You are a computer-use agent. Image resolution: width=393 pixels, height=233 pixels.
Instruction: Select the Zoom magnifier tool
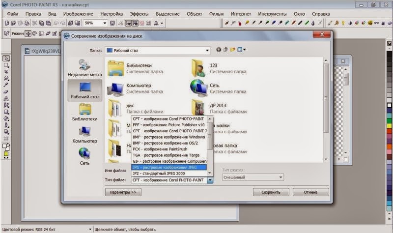pyautogui.click(x=6, y=79)
